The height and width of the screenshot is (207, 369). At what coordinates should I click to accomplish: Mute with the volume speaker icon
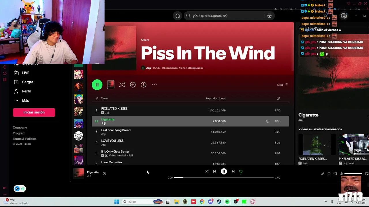point(341,174)
